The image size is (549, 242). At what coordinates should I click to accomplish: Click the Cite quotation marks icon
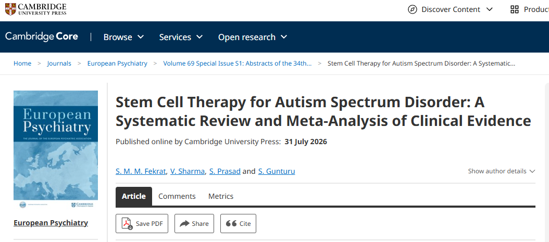pos(231,223)
